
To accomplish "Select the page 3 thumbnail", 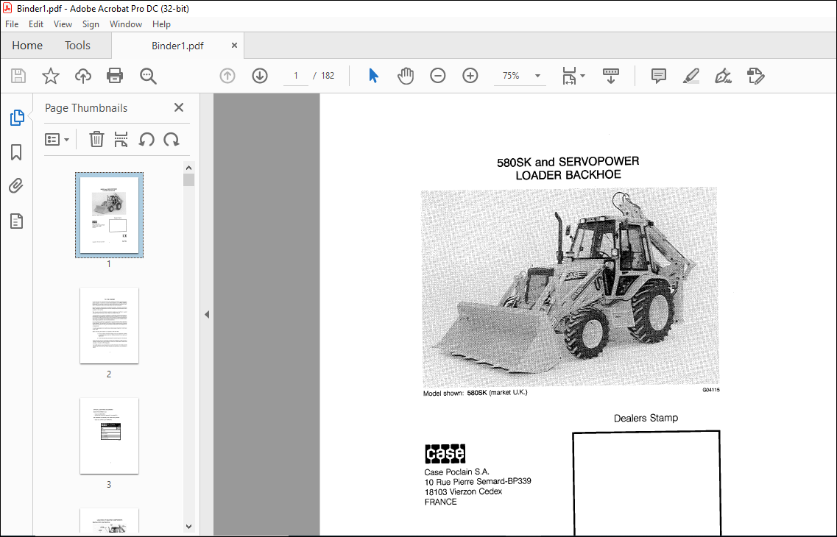I will [110, 435].
